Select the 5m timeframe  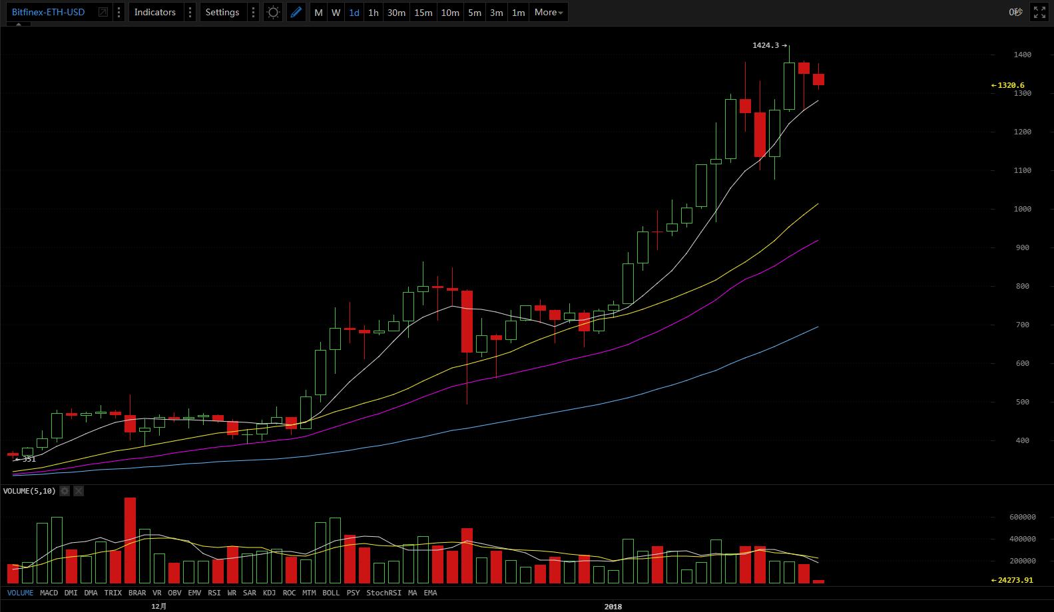tap(475, 12)
